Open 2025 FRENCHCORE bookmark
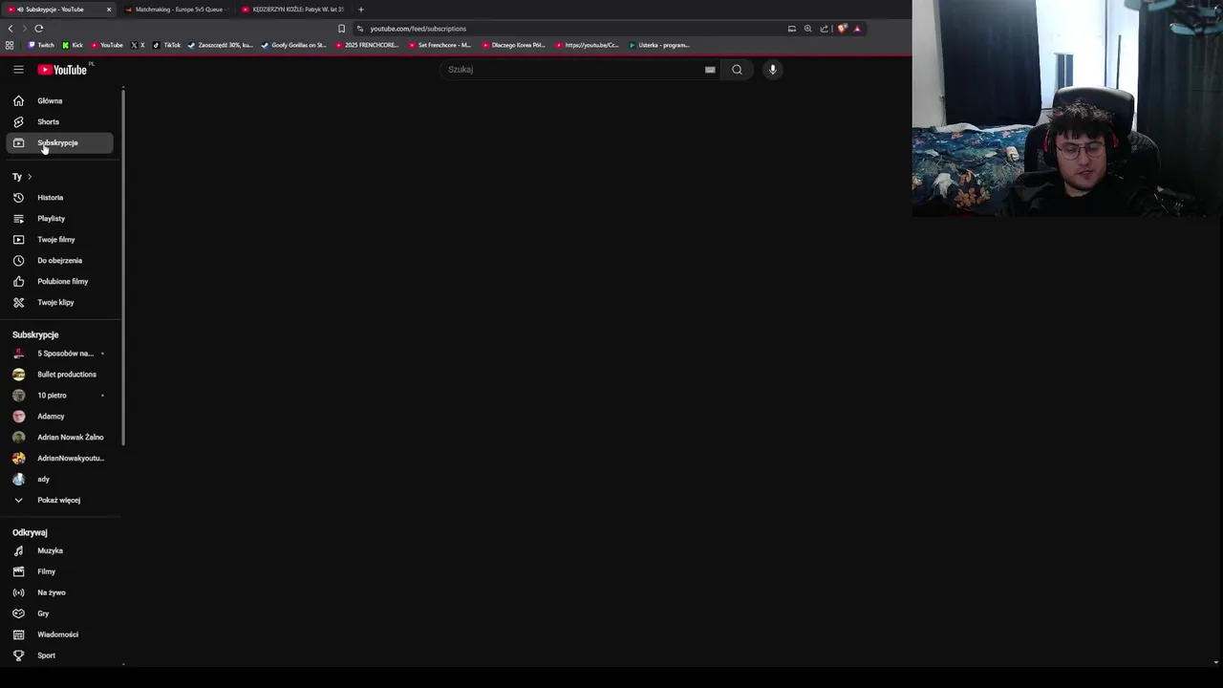 (367, 45)
